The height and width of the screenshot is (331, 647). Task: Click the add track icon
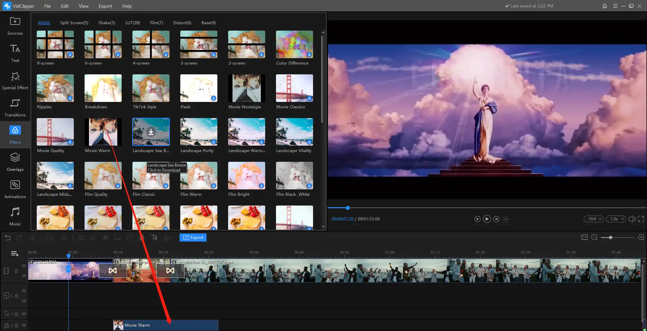(x=14, y=254)
